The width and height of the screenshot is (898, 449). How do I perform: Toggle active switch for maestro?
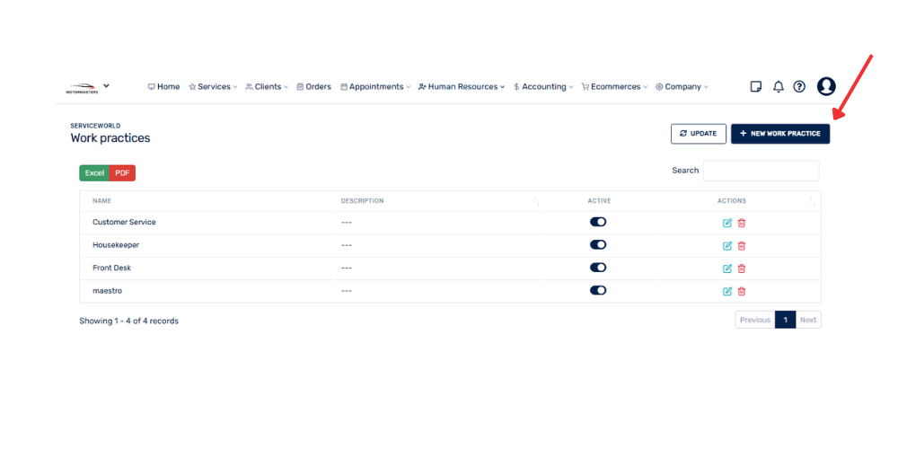coord(598,290)
